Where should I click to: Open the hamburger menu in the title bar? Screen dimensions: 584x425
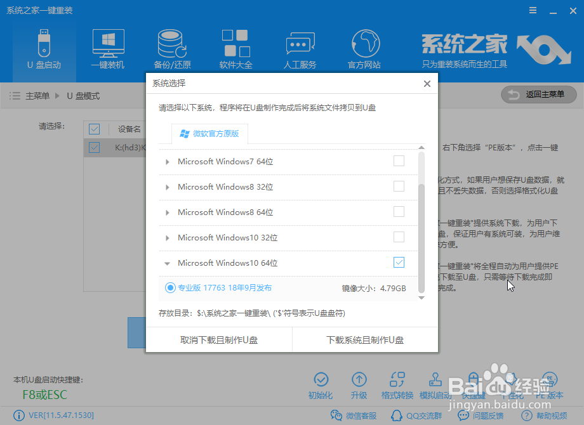[x=533, y=10]
